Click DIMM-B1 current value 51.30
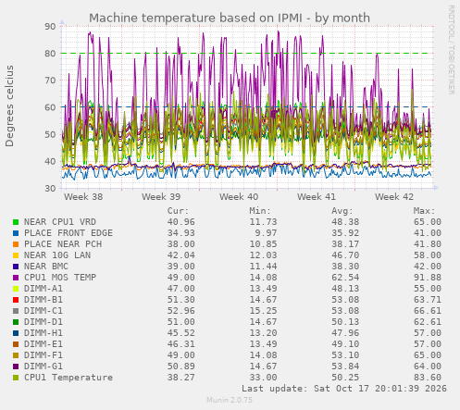Screen dimensions: 460x410 (181, 300)
